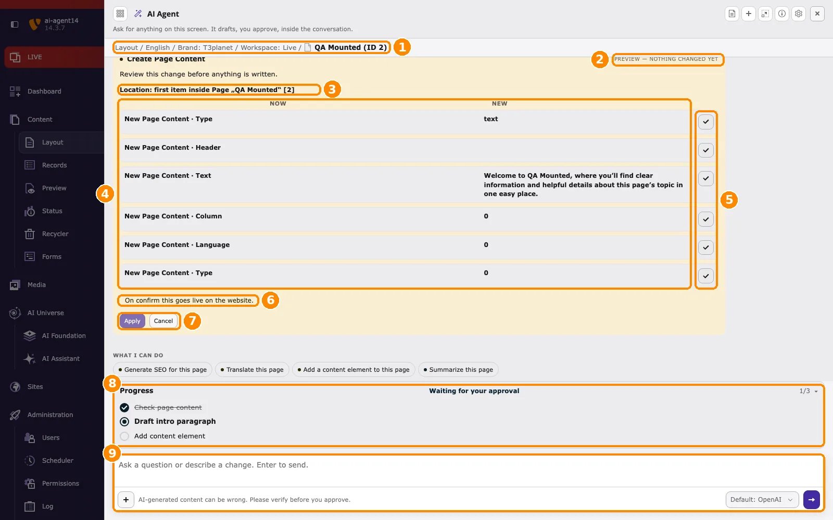Open the module grid icon beside AI Agent

click(120, 14)
